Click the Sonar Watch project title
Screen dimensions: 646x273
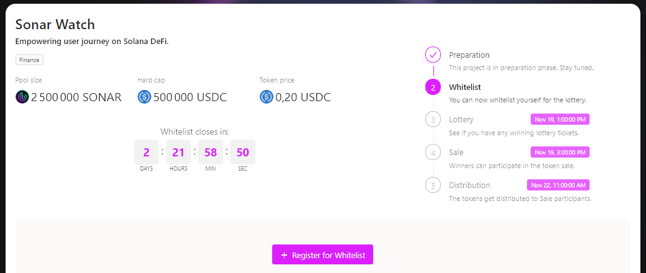pos(55,24)
